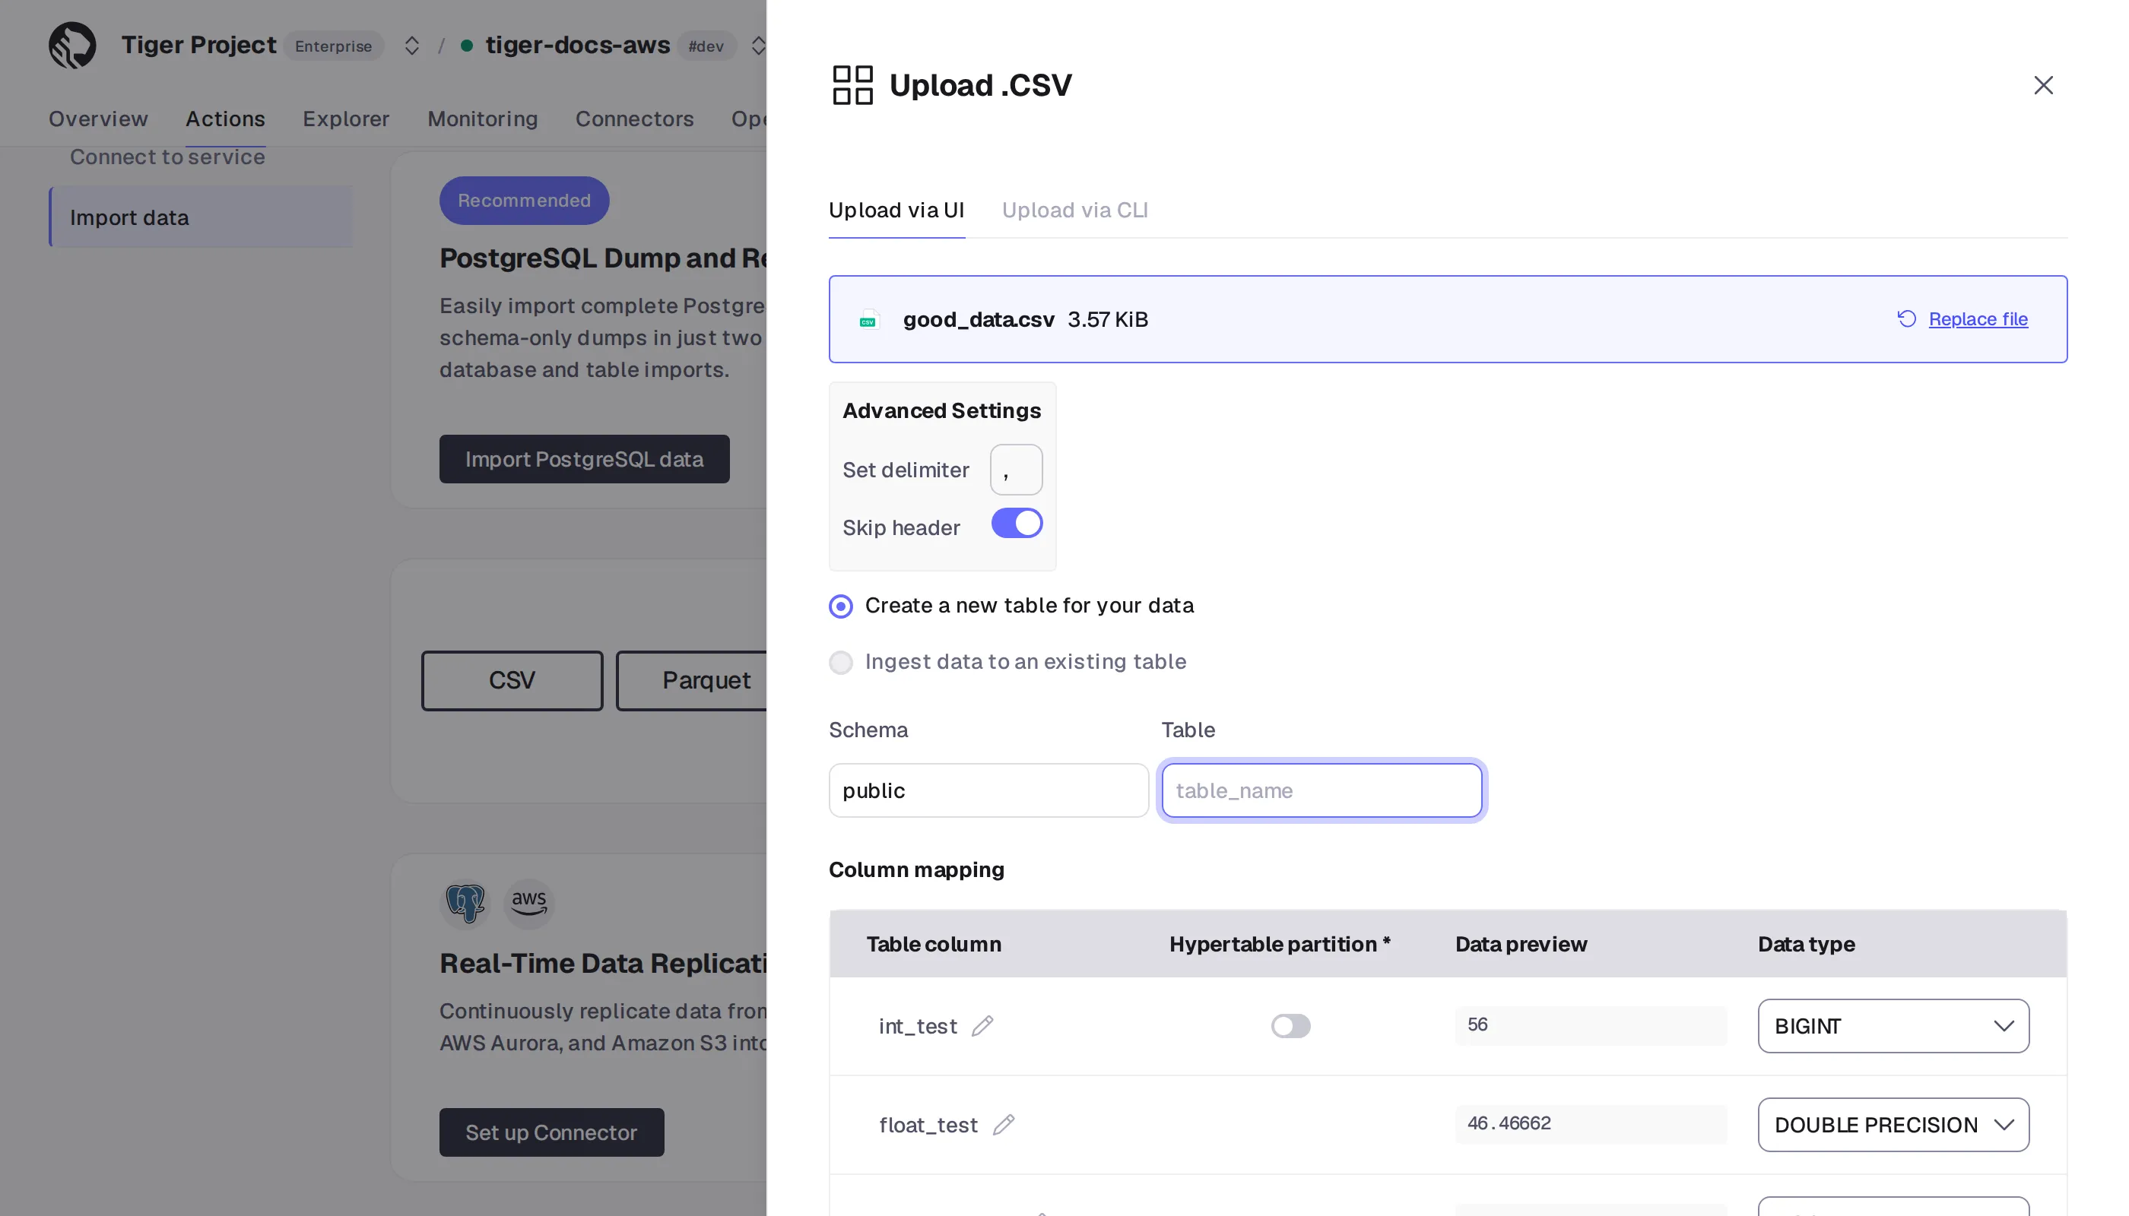
Task: Open the Explorer tab
Action: 346,119
